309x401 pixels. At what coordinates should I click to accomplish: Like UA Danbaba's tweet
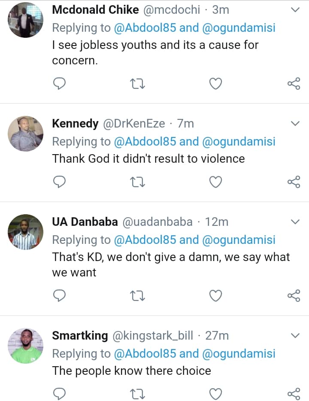tap(215, 295)
